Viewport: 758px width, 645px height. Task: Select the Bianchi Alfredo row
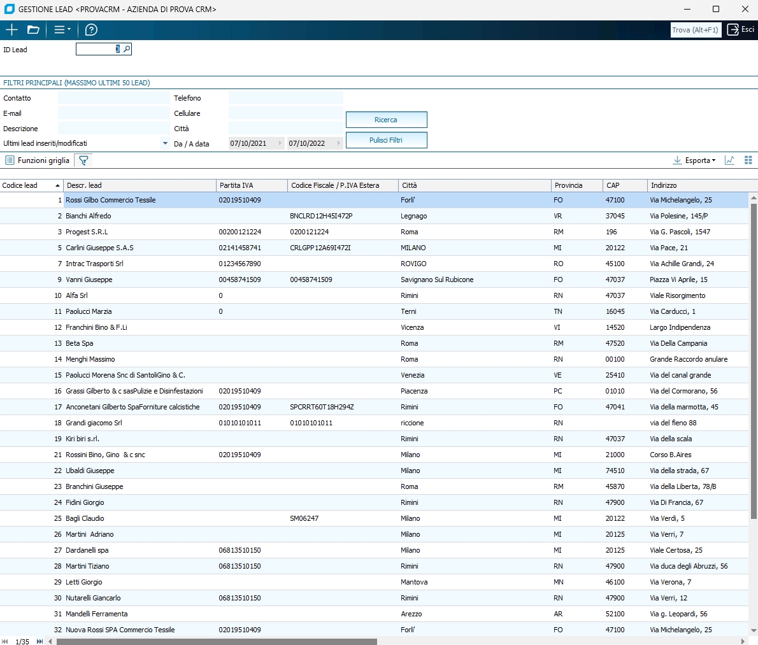point(89,216)
